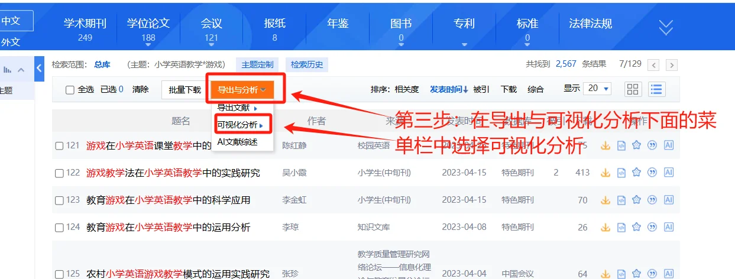Open HTML reading for article 124
The image size is (735, 279).
coord(621,227)
